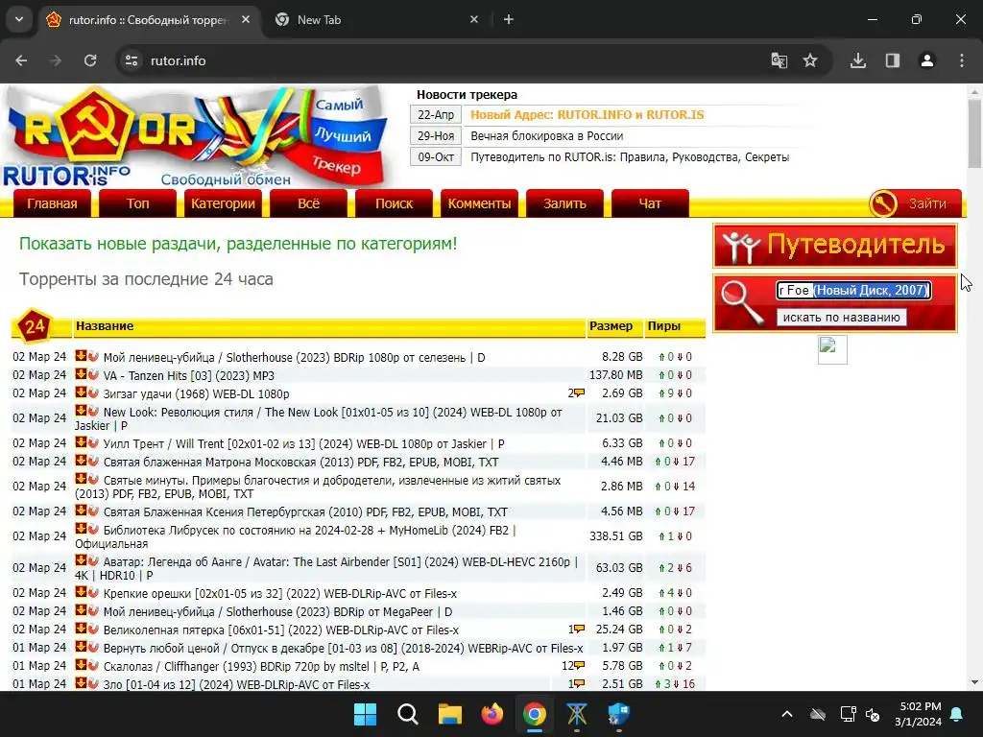Click the magnet icon for VA - Tanzen Hits

93,374
